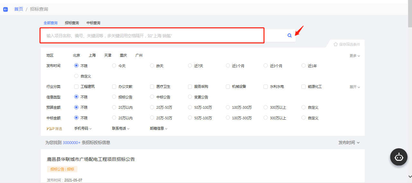This screenshot has width=412, height=183.
Task: Select 重庆 region
Action: point(123,55)
